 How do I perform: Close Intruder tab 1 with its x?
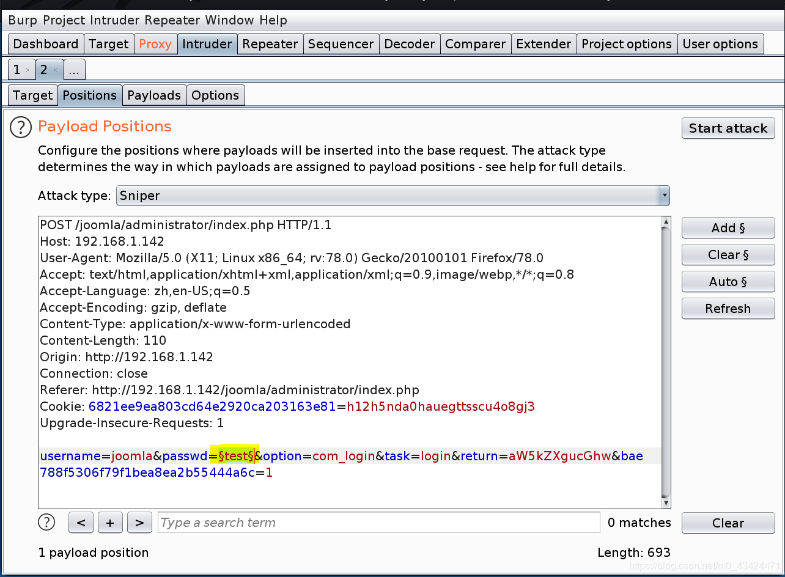click(x=28, y=70)
